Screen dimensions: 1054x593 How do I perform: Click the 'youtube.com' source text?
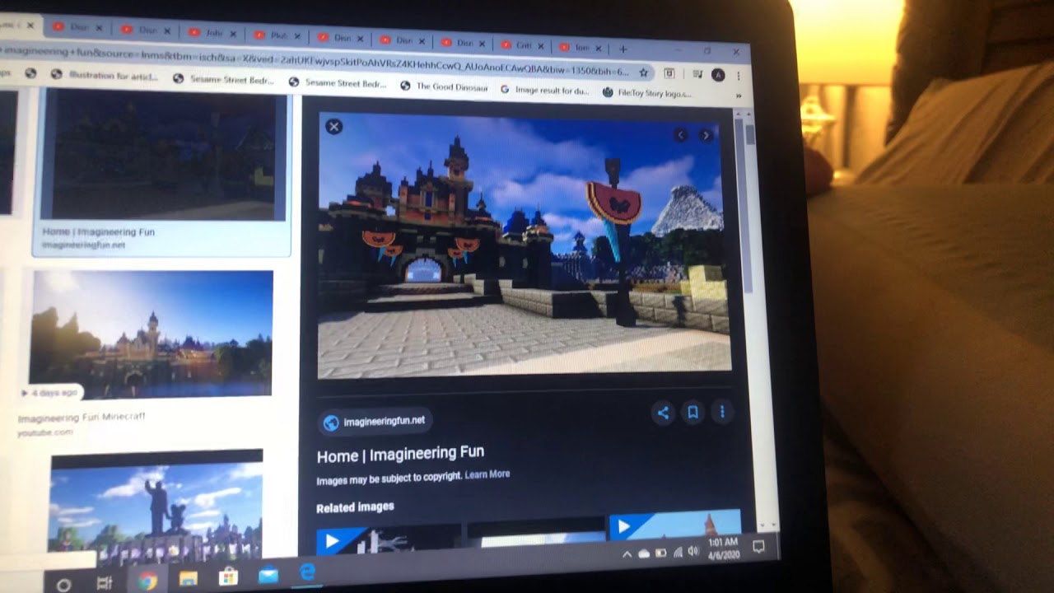coord(45,432)
